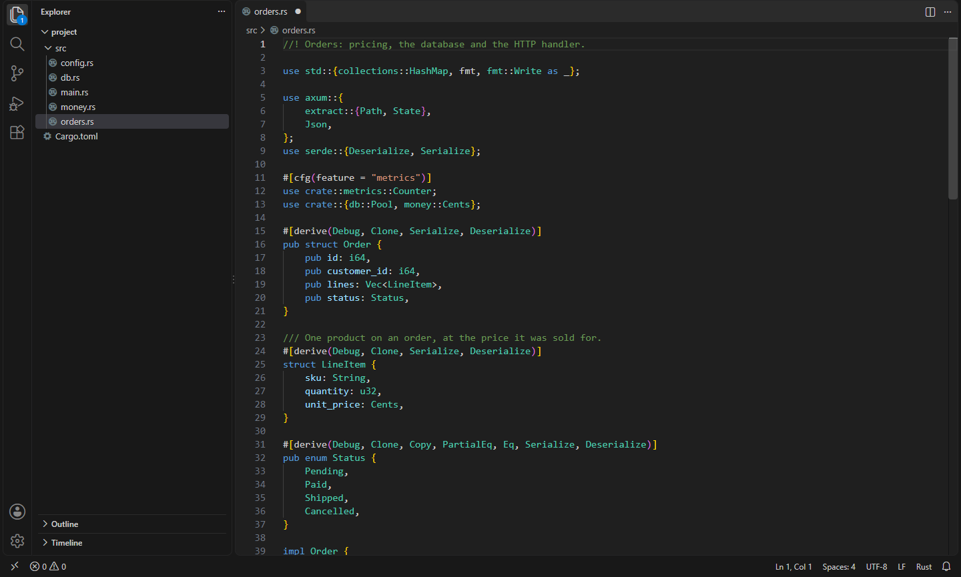Open the Source Control view
961x577 pixels.
17,73
